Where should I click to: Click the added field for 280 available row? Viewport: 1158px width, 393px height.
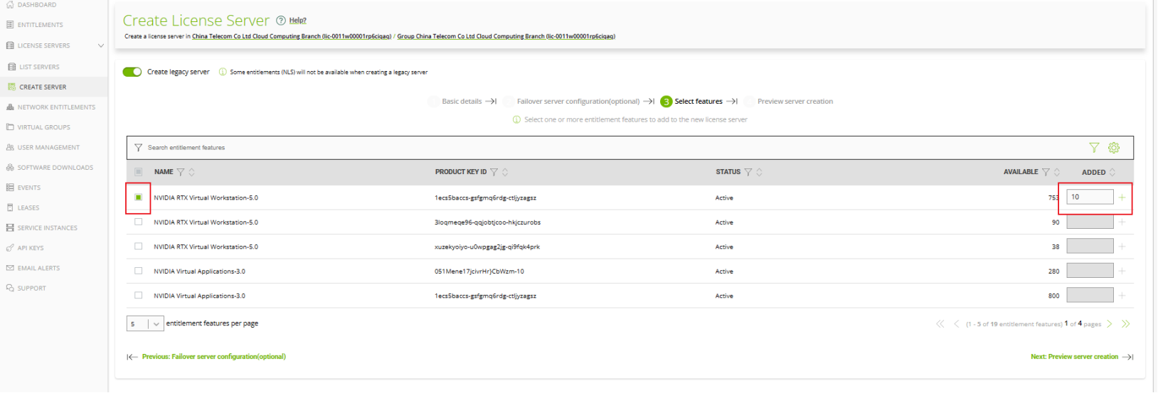coord(1090,271)
